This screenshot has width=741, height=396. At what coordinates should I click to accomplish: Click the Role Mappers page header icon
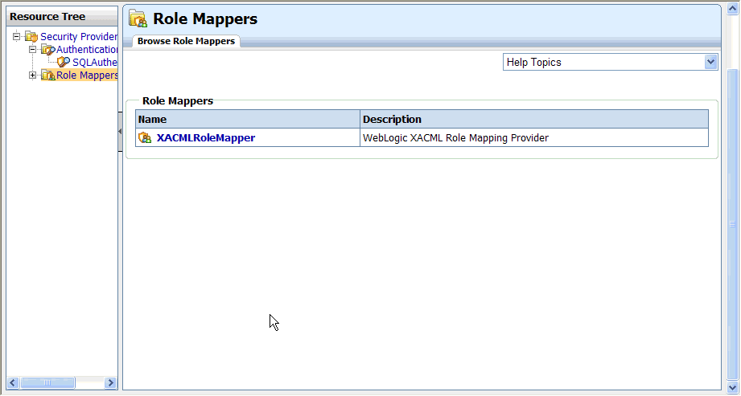[138, 19]
